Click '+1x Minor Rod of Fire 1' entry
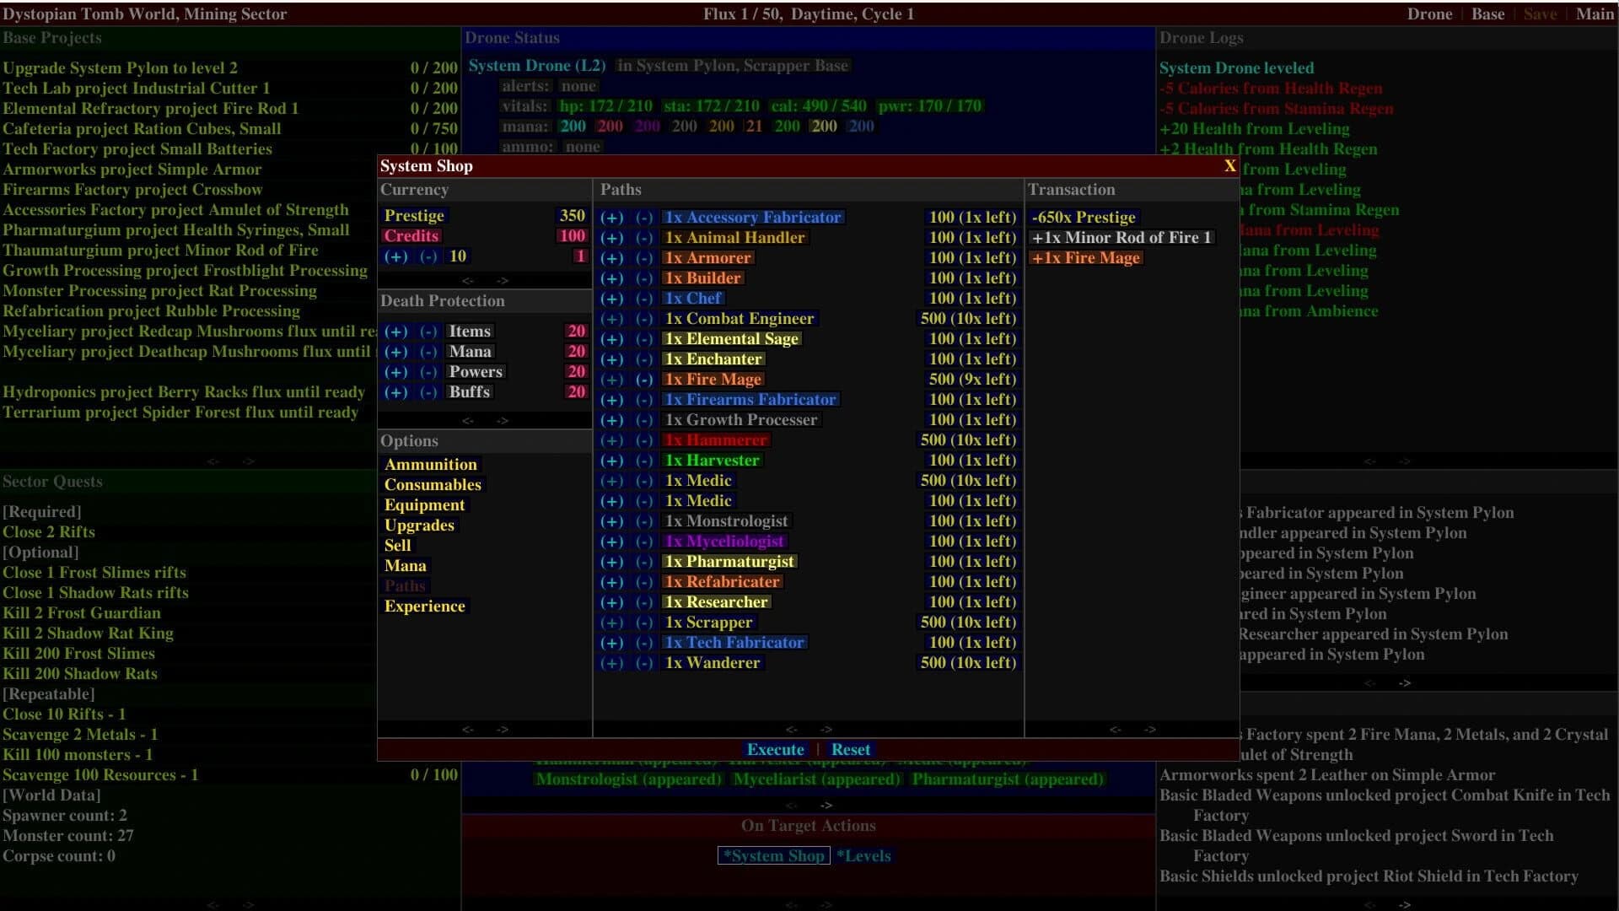 tap(1121, 238)
